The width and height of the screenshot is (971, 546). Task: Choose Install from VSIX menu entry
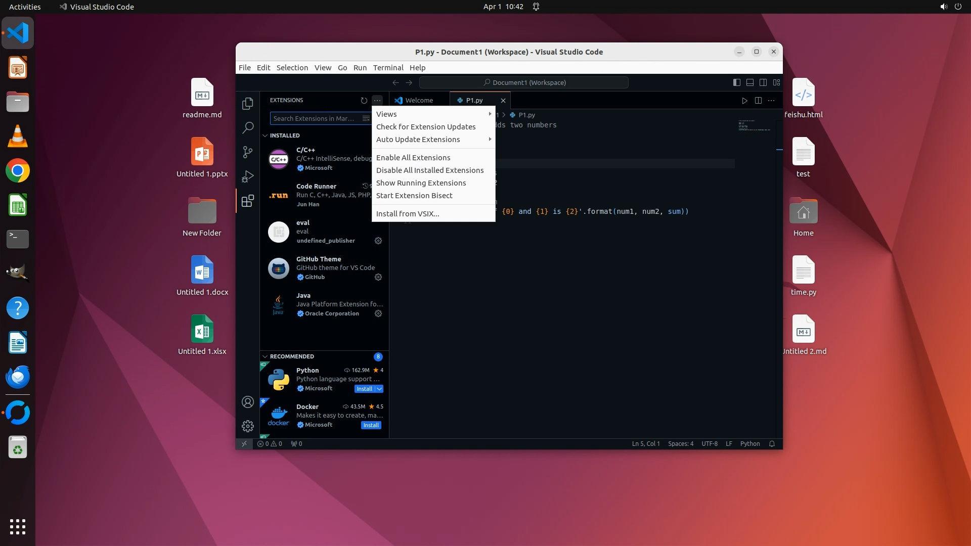pyautogui.click(x=407, y=214)
